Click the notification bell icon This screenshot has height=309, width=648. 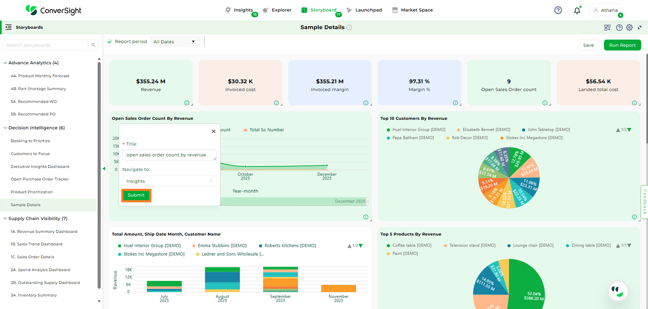click(x=577, y=11)
